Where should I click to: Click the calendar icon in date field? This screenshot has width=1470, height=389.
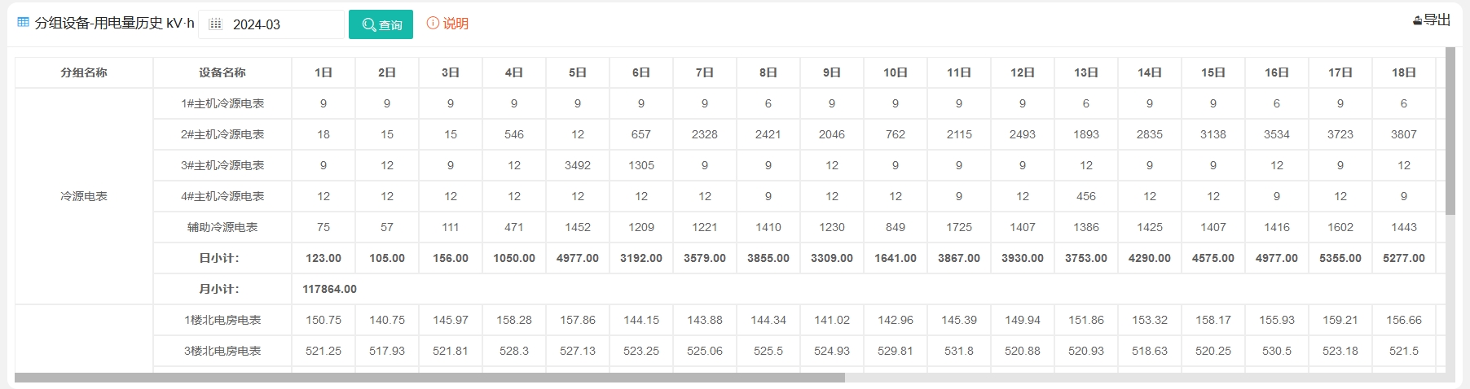tap(215, 24)
